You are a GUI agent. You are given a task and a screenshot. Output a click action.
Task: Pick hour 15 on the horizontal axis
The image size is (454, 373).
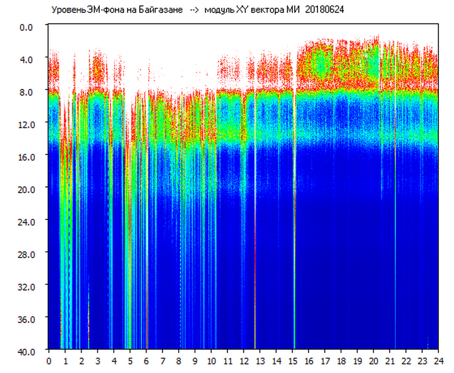(x=292, y=361)
